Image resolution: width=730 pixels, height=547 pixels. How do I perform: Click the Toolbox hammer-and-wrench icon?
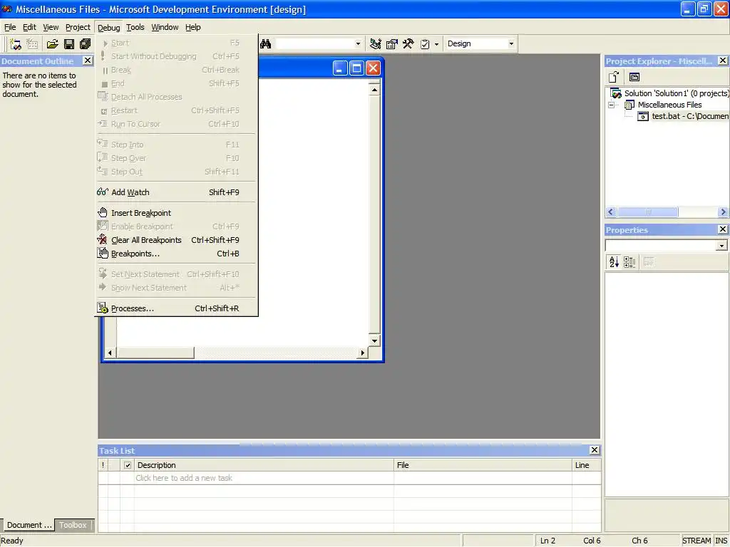(408, 43)
